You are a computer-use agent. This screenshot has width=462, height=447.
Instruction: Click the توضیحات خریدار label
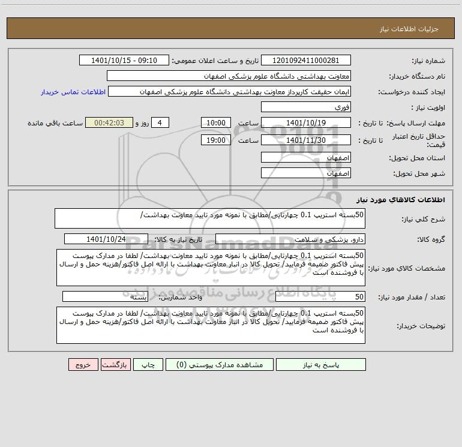pos(421,326)
